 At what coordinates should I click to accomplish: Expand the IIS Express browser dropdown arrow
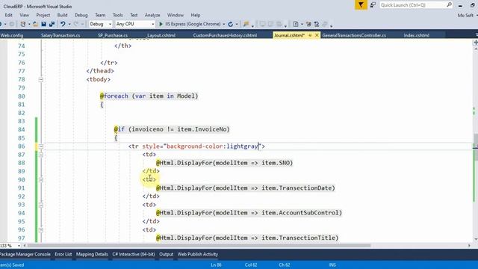(224, 24)
